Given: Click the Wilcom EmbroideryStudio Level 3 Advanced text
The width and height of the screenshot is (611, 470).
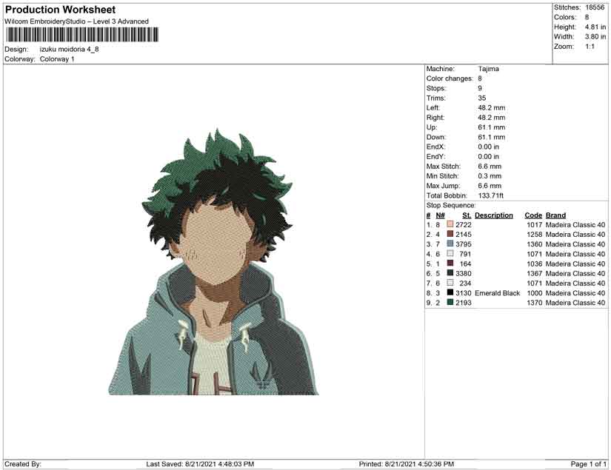Looking at the screenshot, I should [x=77, y=21].
